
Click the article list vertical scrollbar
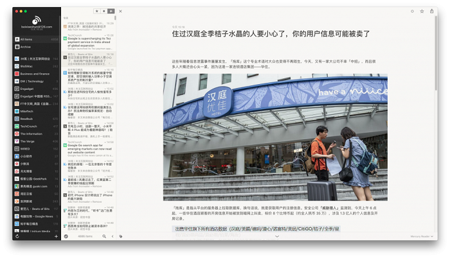[x=115, y=18]
